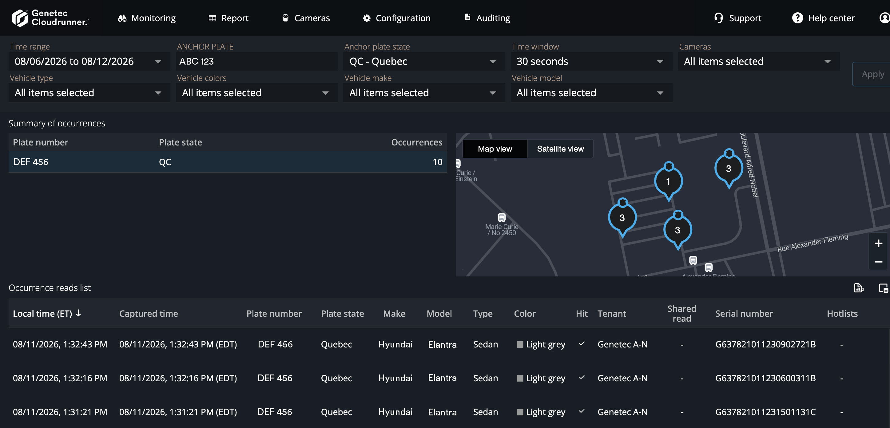Click the ANCHOR PLATE input field

[x=256, y=61]
